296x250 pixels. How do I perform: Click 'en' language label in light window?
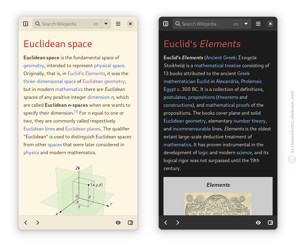[x=96, y=24]
